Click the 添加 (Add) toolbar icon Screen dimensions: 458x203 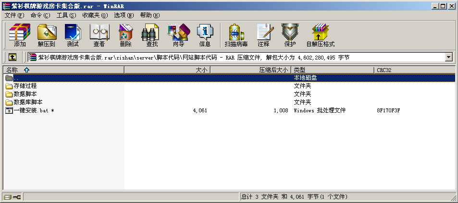20,35
